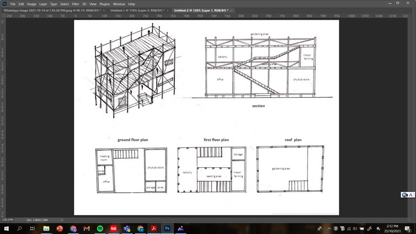This screenshot has width=416, height=234.
Task: Open PowerPoint from the taskbar
Action: tap(60, 228)
